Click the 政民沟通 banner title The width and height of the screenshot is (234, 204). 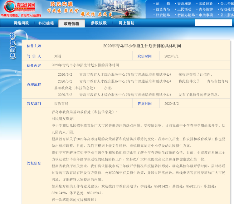62,4
